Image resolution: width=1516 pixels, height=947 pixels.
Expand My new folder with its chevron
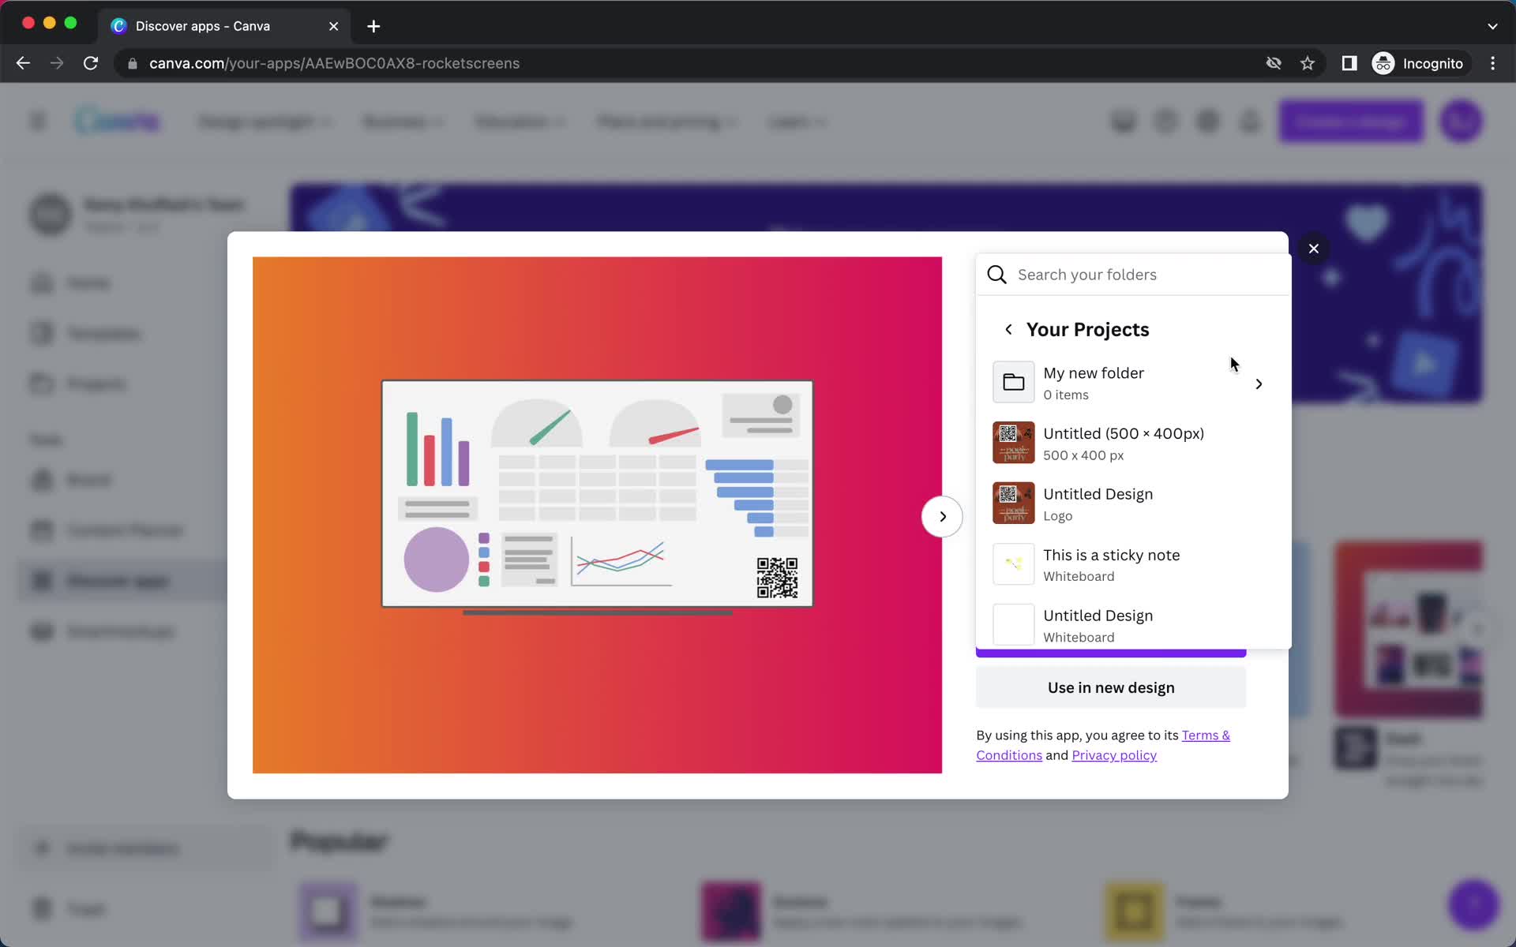click(x=1259, y=384)
